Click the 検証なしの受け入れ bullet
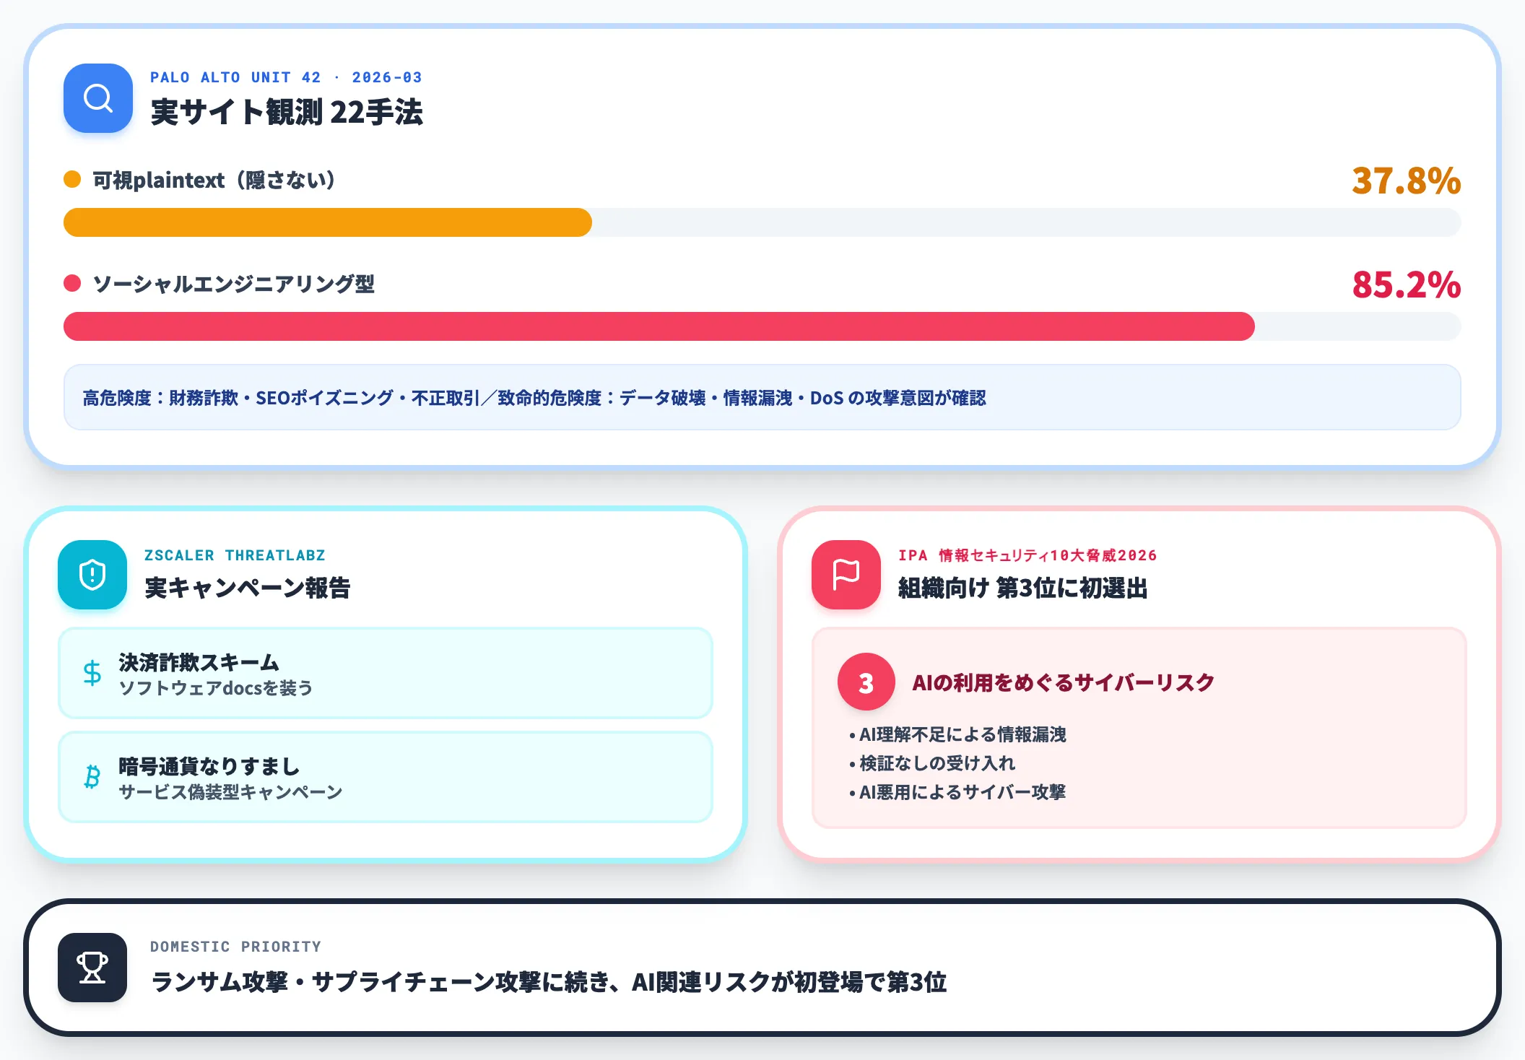This screenshot has height=1060, width=1525. pyautogui.click(x=932, y=763)
